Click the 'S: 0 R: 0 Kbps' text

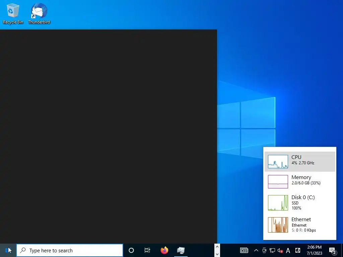[x=303, y=230]
